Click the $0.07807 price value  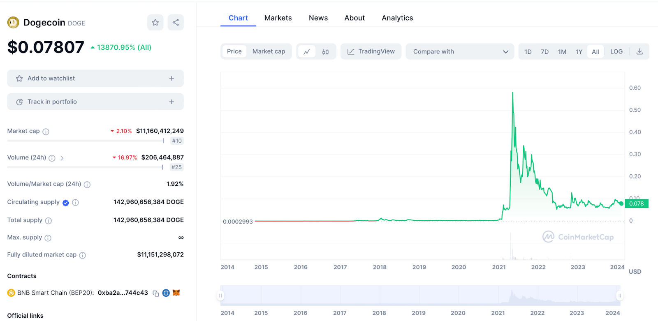tap(46, 47)
